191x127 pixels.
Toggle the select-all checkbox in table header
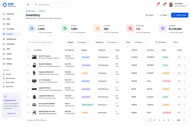(x=28, y=50)
